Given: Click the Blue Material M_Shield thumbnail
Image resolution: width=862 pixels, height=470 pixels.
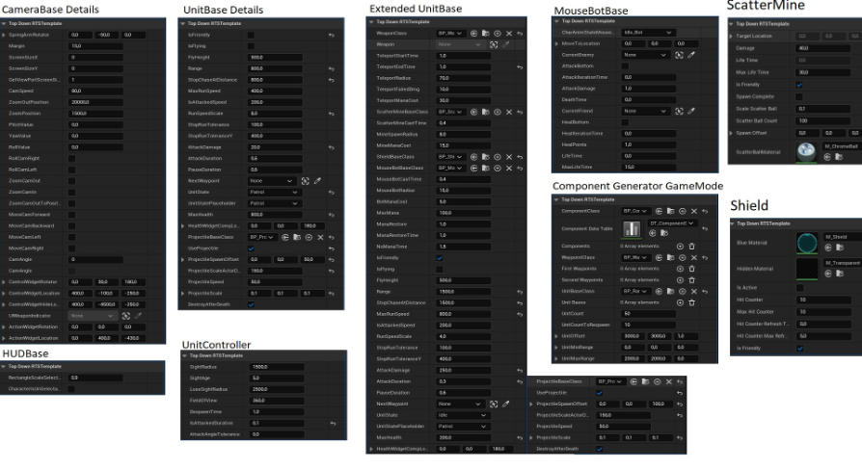Looking at the screenshot, I should [809, 243].
